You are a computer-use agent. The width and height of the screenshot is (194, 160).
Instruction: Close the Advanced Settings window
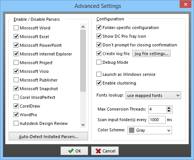(185, 5)
